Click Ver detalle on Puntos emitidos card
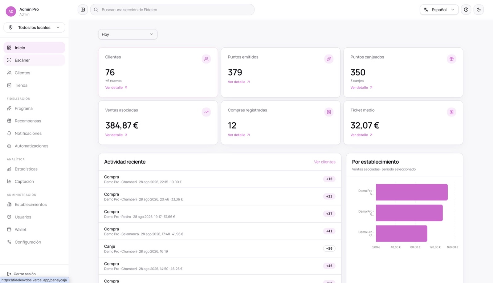The width and height of the screenshot is (493, 283). coord(239,82)
